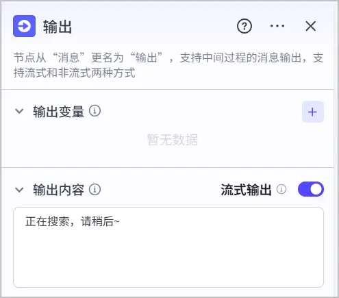Click empty area below text in content box
339x298 pixels.
click(x=168, y=258)
